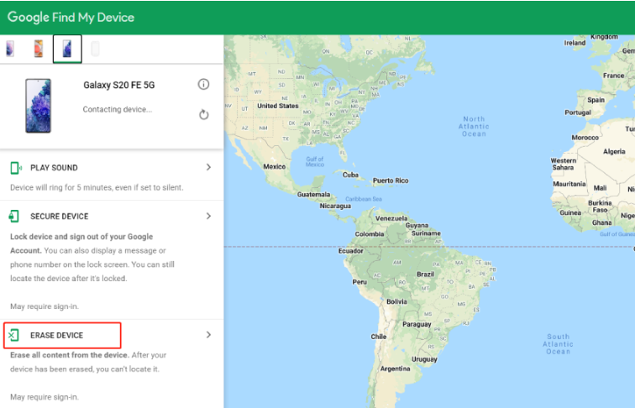Screen dimensions: 635x408
Task: Select the highlighted Galaxy S20 device tab
Action: tap(67, 49)
